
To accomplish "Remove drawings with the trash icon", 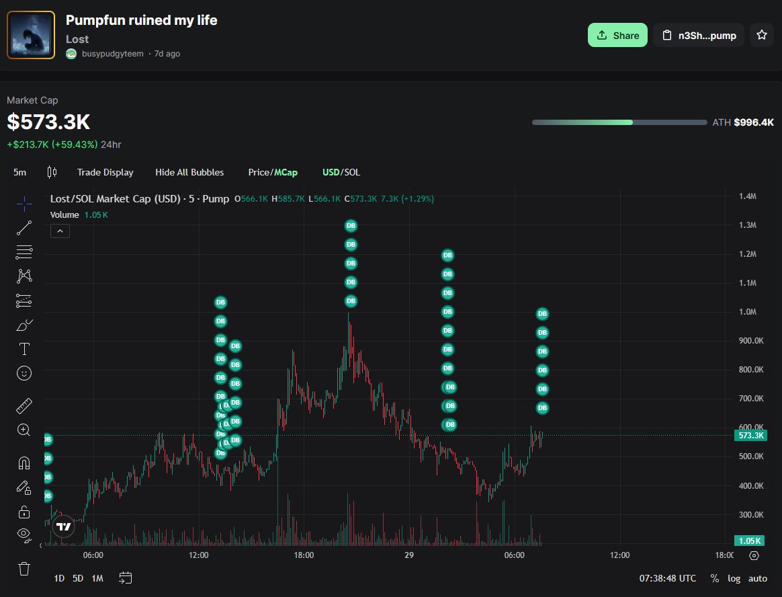I will (24, 569).
